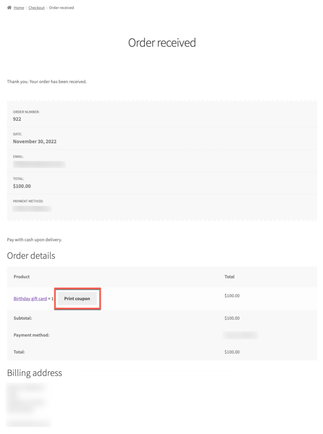Go back to the Checkout breadcrumb link

coord(36,8)
